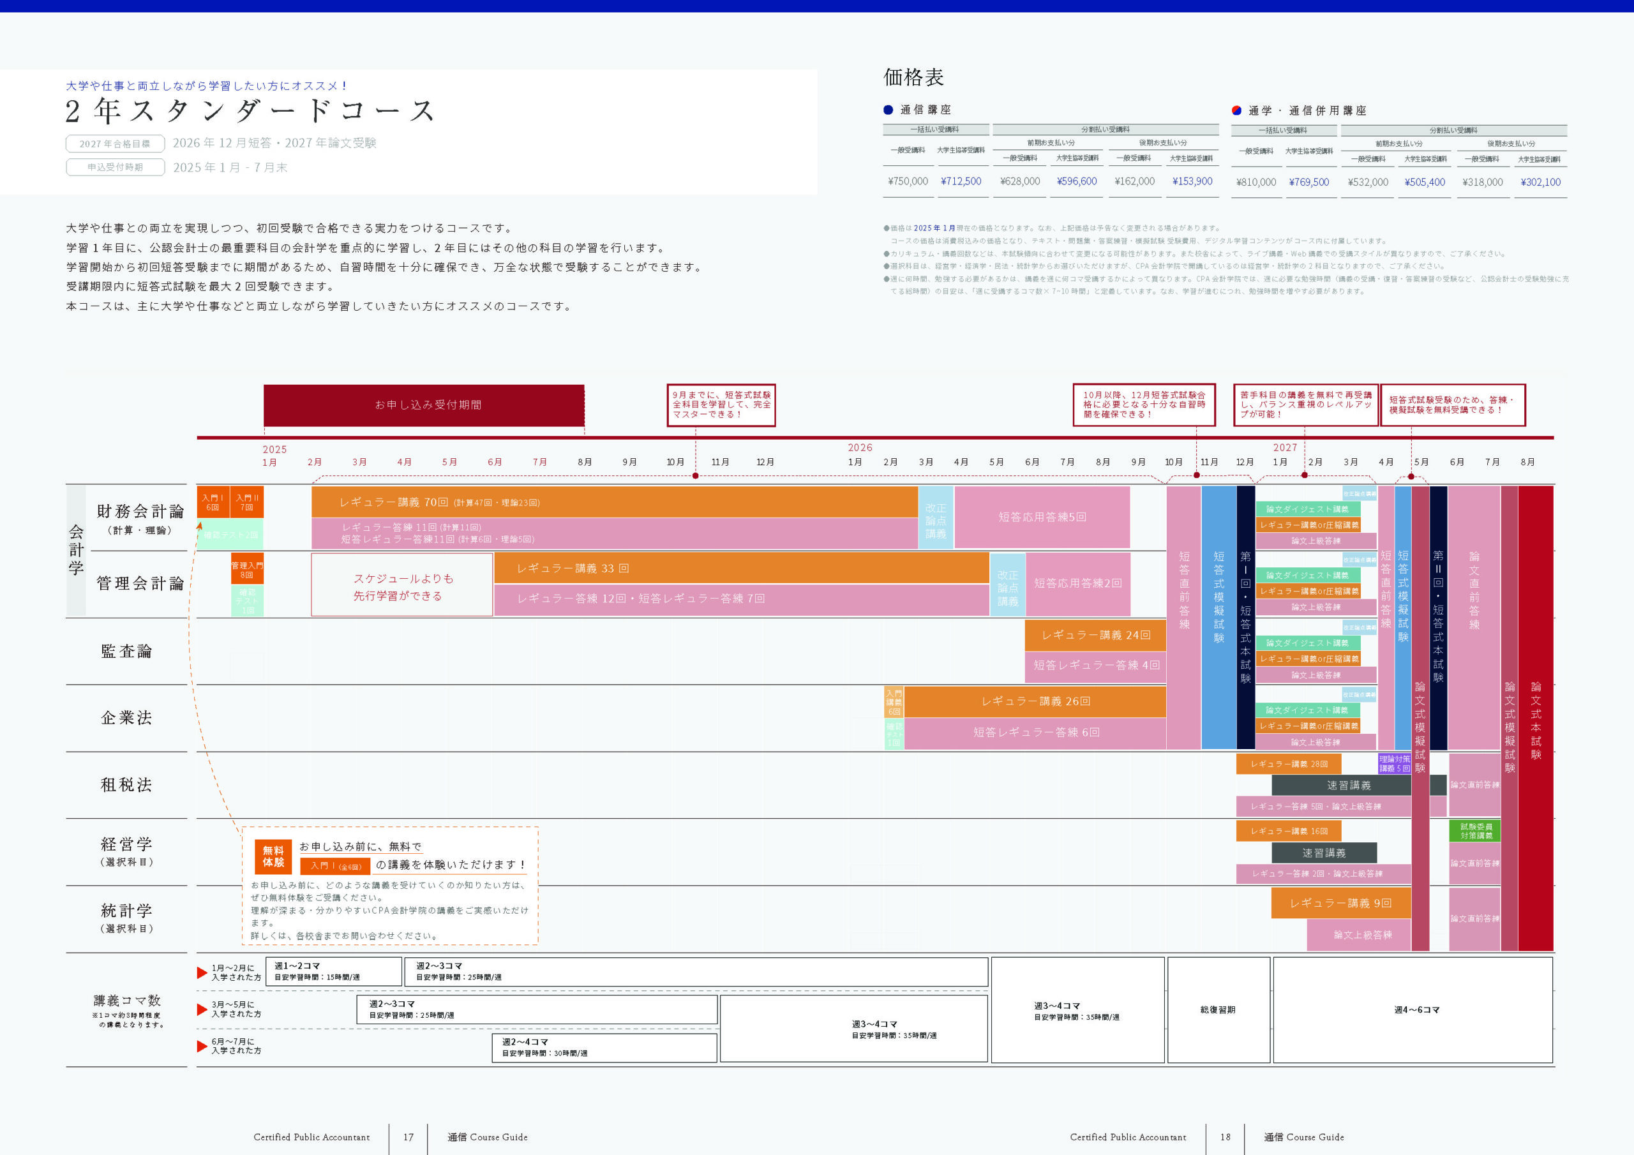Click the 苦手科目の講義を無料で再受講 callout
The height and width of the screenshot is (1155, 1634).
click(x=1306, y=405)
